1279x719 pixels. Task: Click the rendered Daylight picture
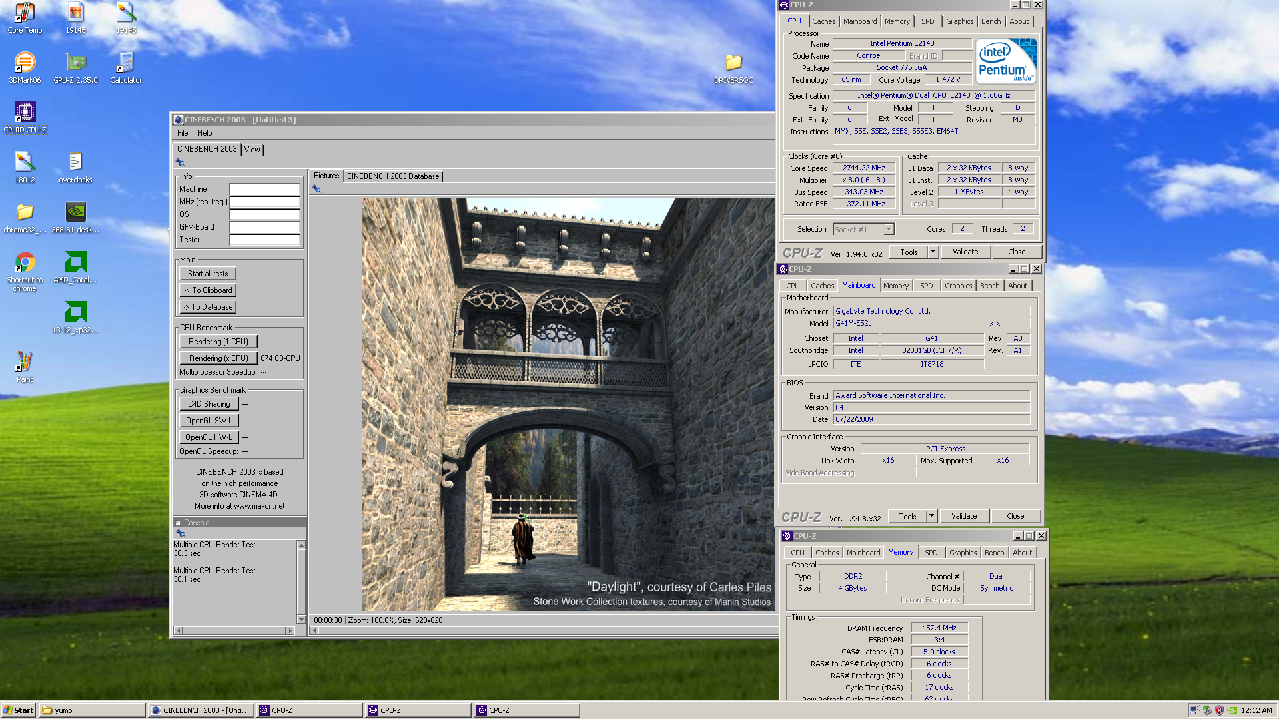point(568,405)
